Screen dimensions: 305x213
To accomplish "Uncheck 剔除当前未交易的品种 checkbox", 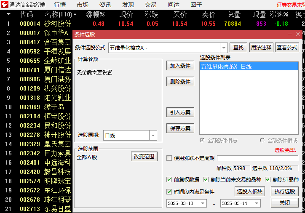I will pyautogui.click(x=206, y=180).
